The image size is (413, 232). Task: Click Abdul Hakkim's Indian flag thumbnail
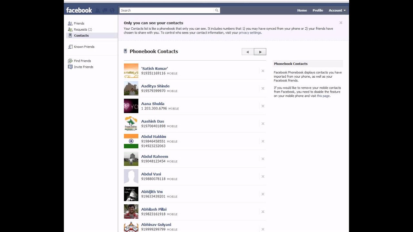(x=131, y=141)
